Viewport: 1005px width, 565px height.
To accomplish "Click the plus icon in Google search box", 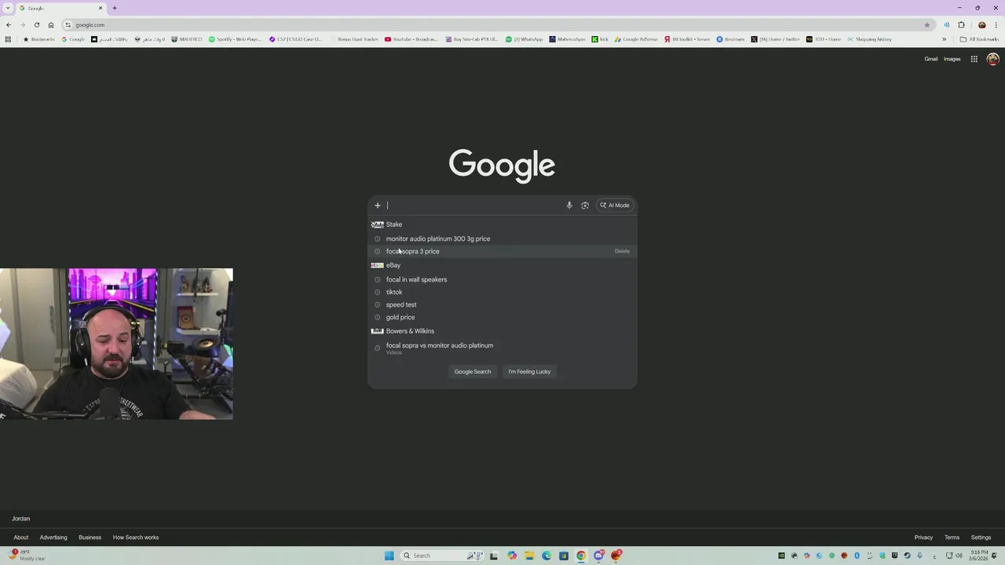I will pos(378,206).
